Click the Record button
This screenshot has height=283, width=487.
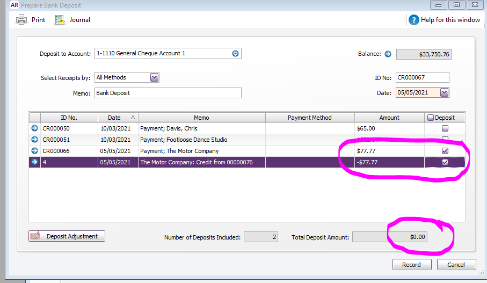[412, 264]
